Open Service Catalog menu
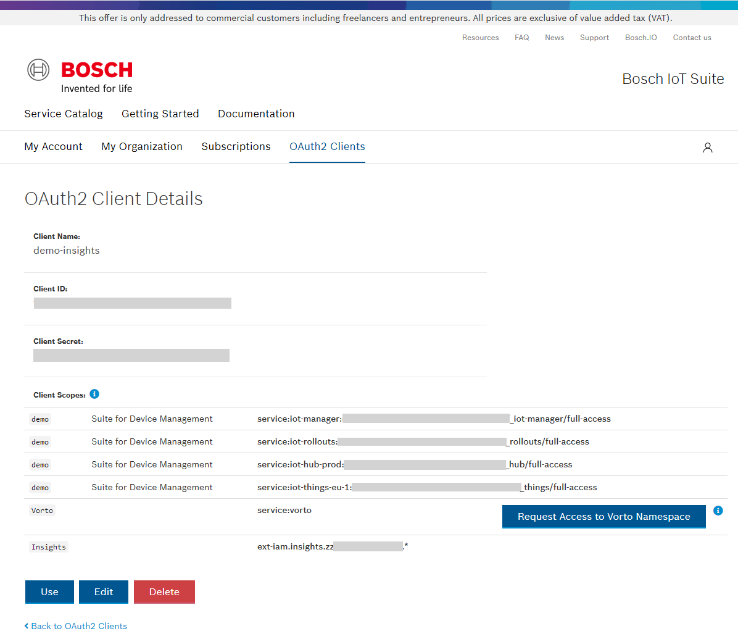This screenshot has width=738, height=639. pos(64,114)
